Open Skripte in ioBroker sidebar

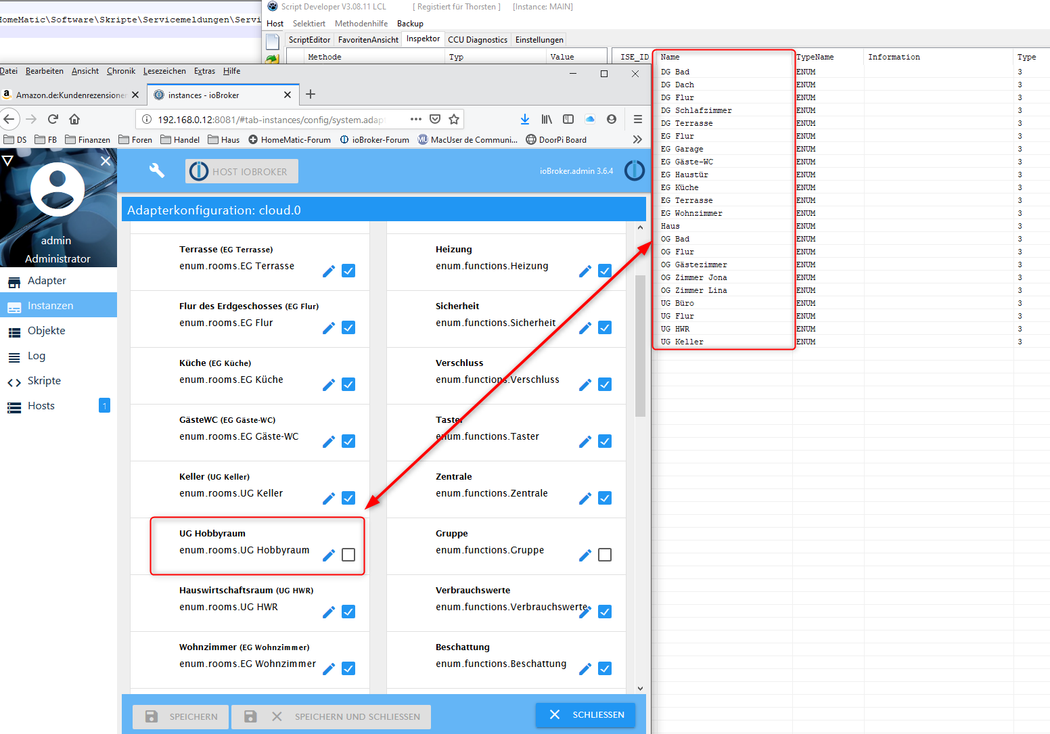tap(58, 381)
